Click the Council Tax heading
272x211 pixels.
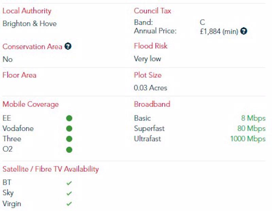point(152,11)
